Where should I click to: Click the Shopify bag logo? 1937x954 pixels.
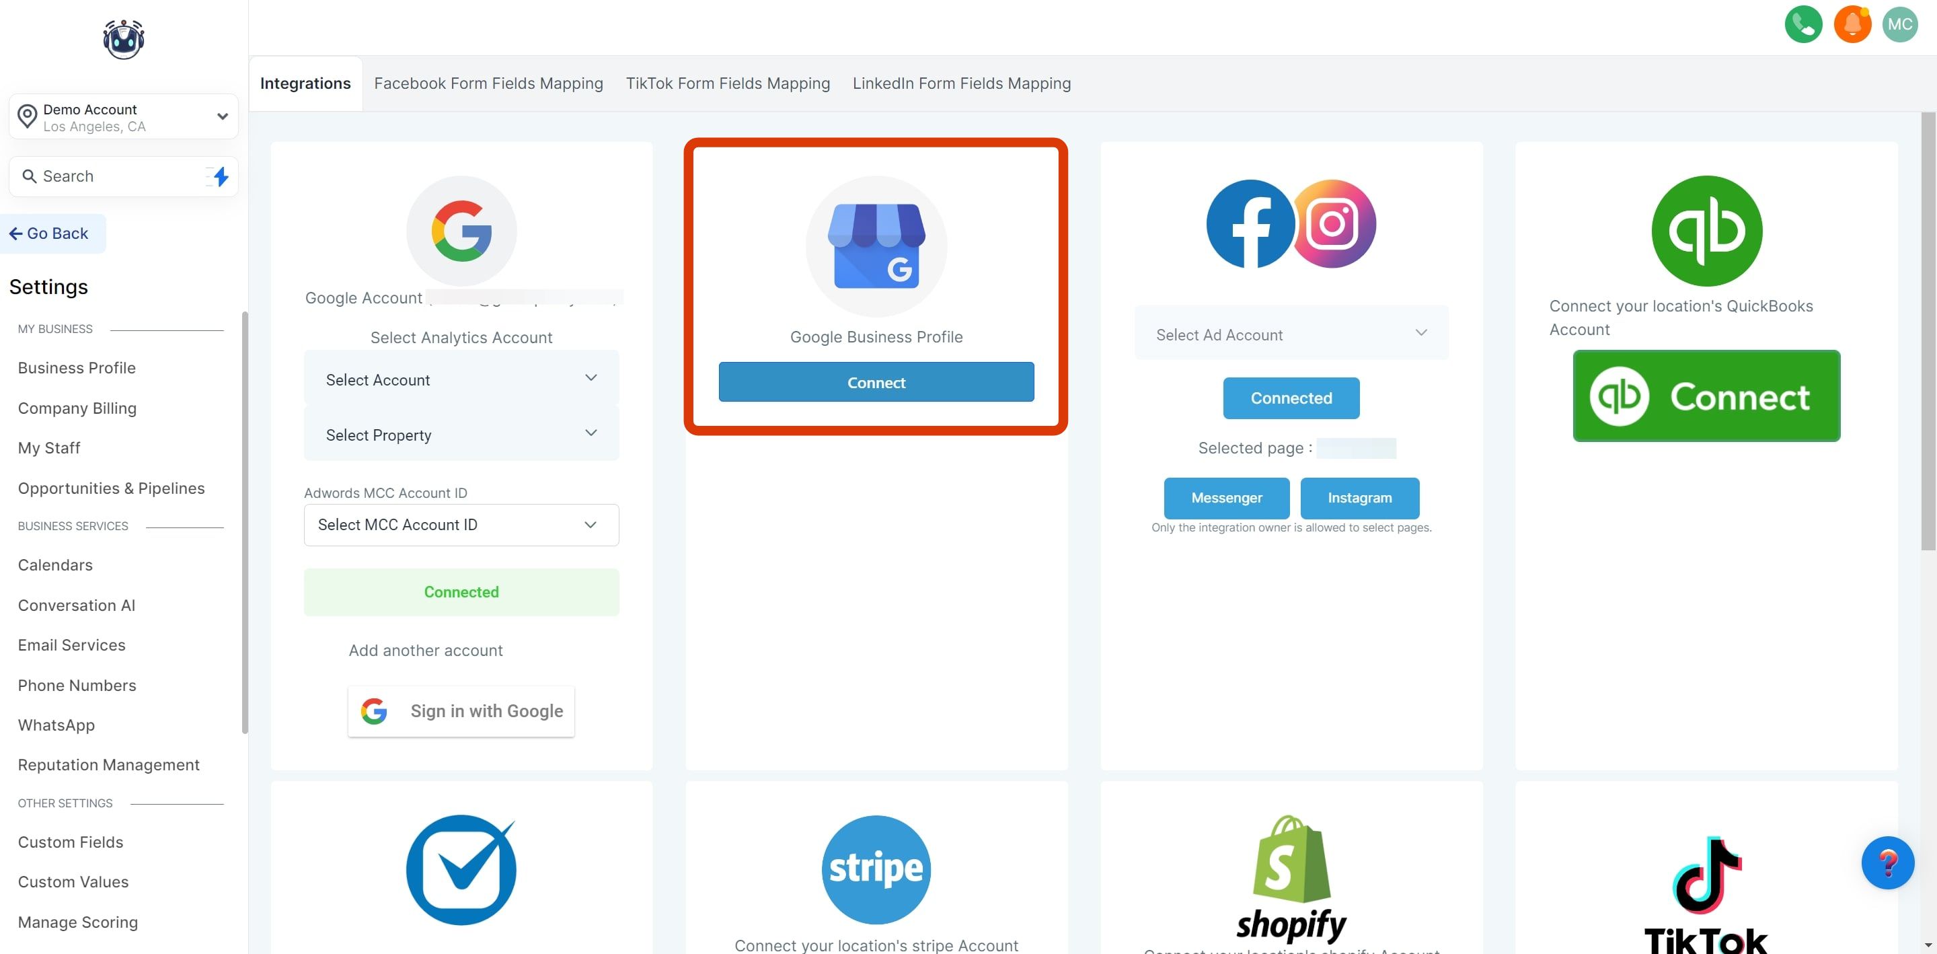click(1291, 860)
